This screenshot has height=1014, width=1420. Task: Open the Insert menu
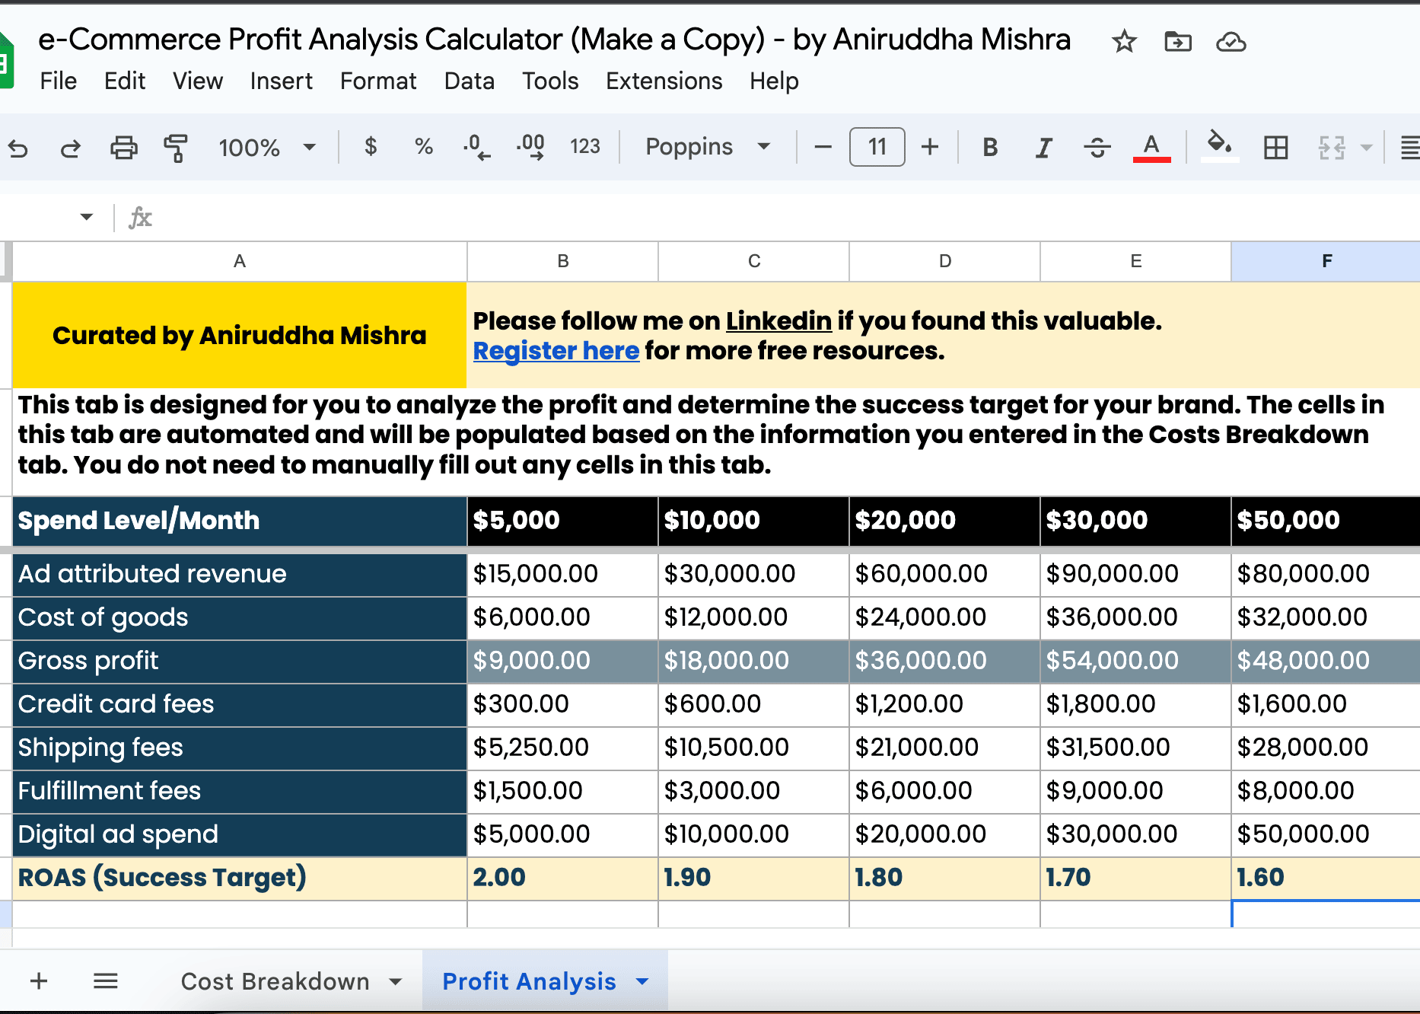pyautogui.click(x=282, y=81)
